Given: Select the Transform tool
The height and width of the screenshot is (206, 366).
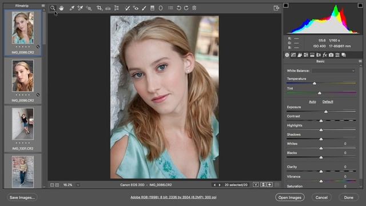Looking at the screenshot, I should point(116,8).
